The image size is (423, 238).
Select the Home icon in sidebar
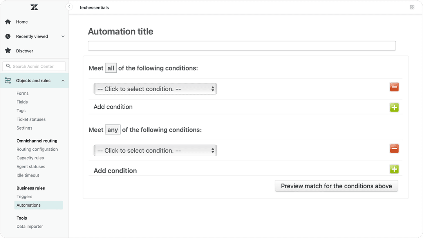pos(7,22)
